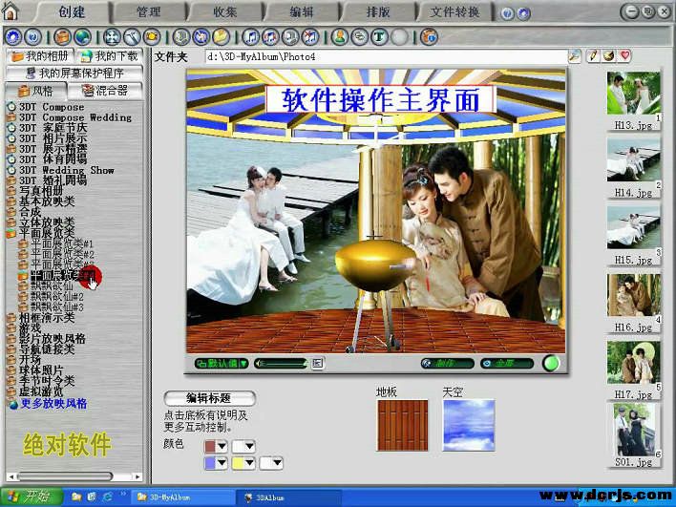
Task: Open the brown color dropdown arrow
Action: pos(222,446)
